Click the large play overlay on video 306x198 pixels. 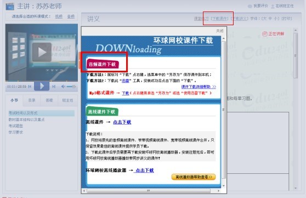[x=42, y=52]
